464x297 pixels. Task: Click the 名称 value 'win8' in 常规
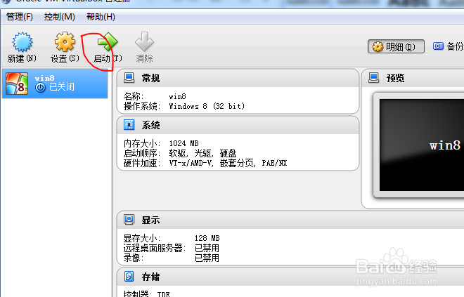coord(178,97)
